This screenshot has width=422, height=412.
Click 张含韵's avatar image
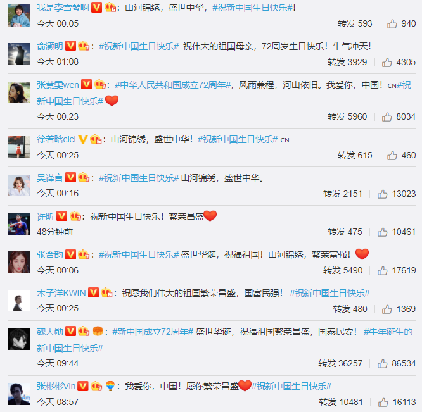[x=18, y=262]
